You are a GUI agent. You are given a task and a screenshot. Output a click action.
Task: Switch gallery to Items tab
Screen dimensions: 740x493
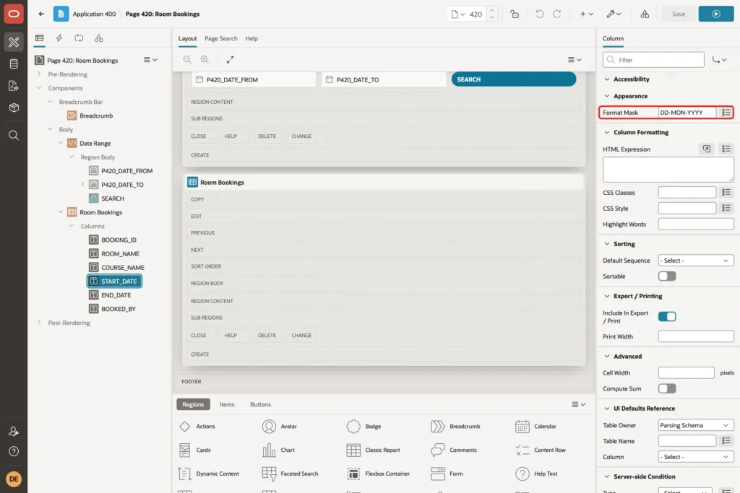(x=227, y=404)
